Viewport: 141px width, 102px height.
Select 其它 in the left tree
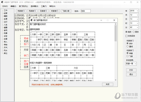(x=6, y=53)
